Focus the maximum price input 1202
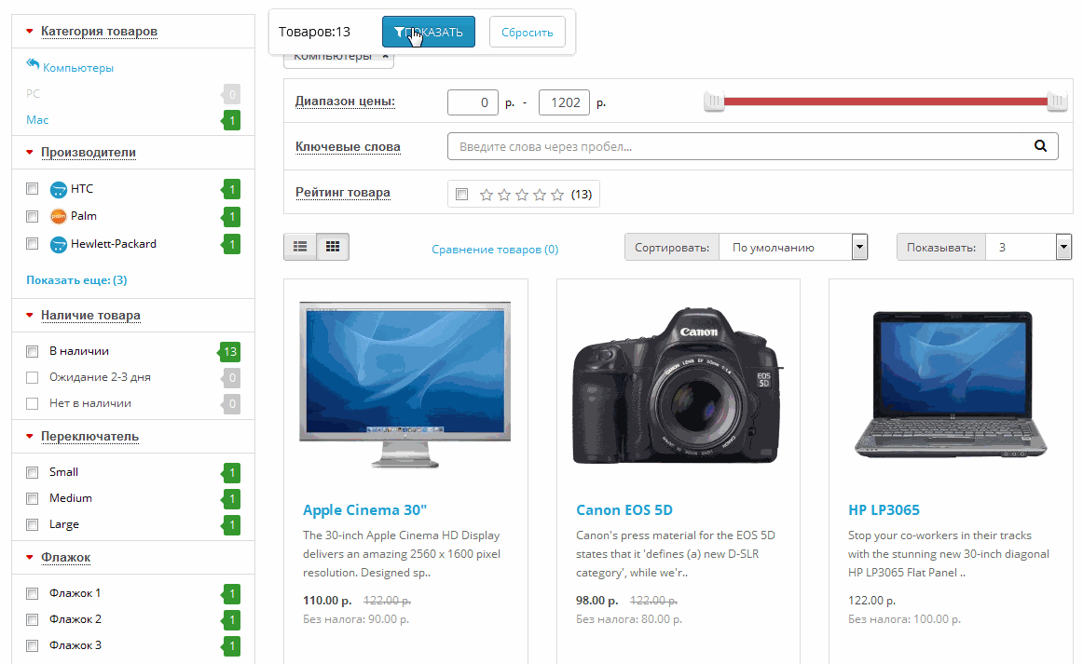 (x=564, y=102)
